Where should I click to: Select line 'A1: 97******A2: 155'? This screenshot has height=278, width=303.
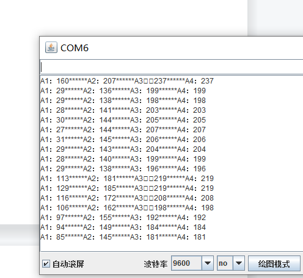pos(123,218)
